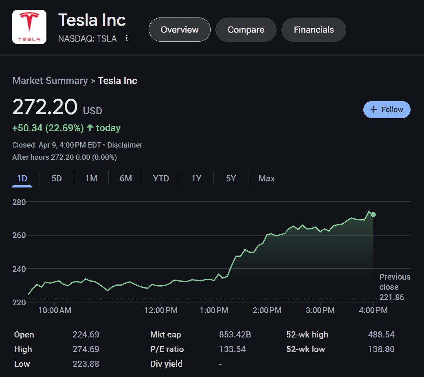Click the green up arrow beside today
This screenshot has width=424, height=377.
pyautogui.click(x=90, y=128)
